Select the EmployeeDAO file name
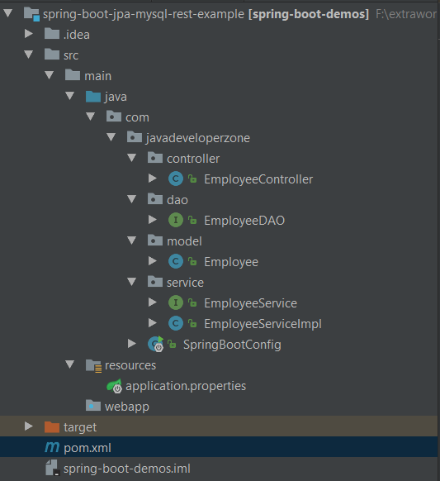This screenshot has width=440, height=481. point(244,221)
